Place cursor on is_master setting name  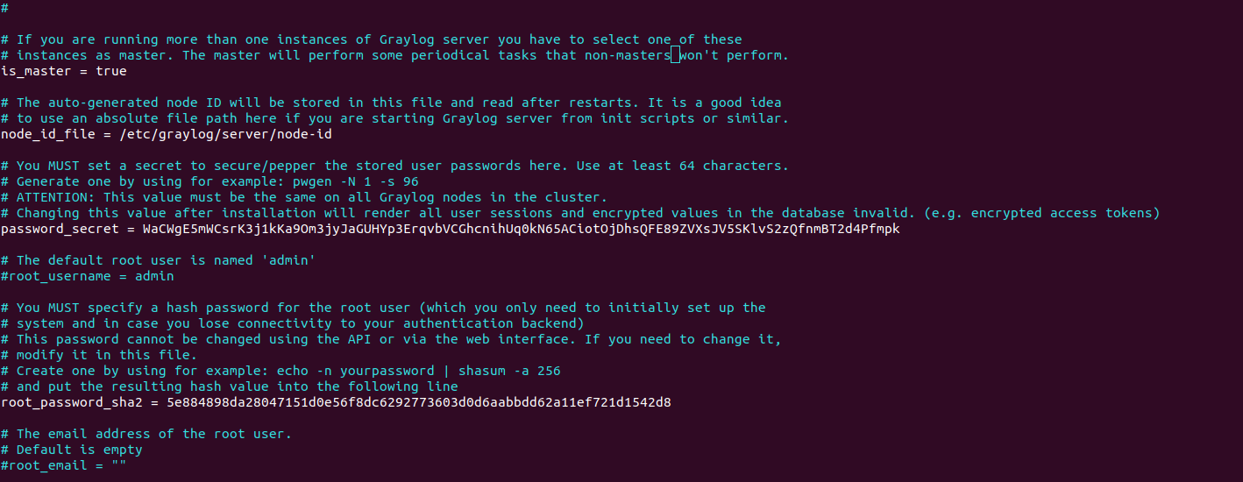tap(37, 71)
